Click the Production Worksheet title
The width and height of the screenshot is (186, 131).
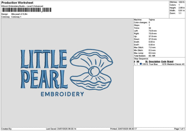[x=17, y=2]
